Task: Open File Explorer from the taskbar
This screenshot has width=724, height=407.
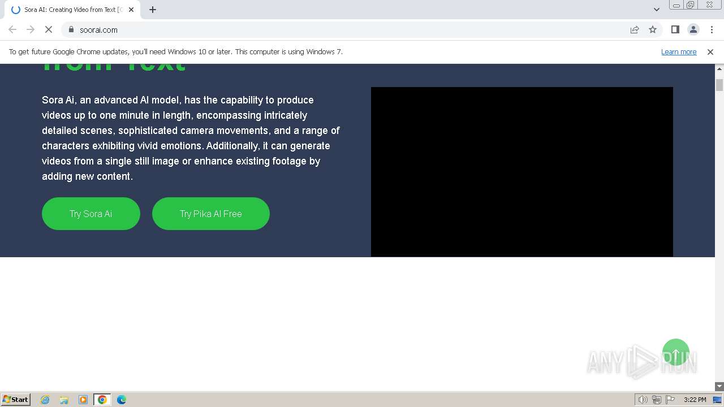Action: click(x=64, y=400)
